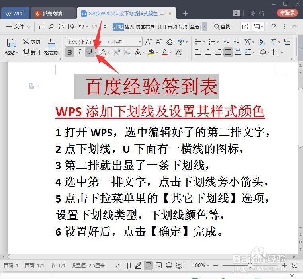
Task: Switch to 引用 ribbon tab
Action: pyautogui.click(x=161, y=27)
